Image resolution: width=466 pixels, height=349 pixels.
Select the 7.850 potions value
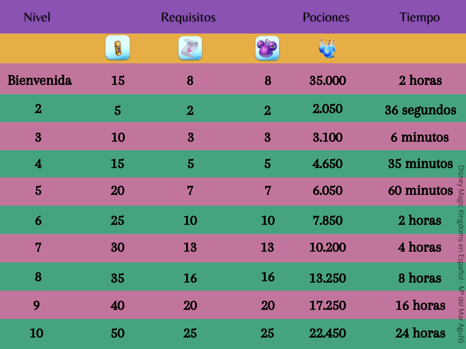328,220
